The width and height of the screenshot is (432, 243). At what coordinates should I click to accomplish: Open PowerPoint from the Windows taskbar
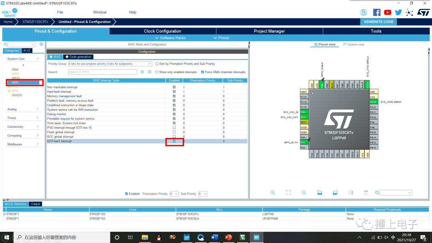point(228,237)
